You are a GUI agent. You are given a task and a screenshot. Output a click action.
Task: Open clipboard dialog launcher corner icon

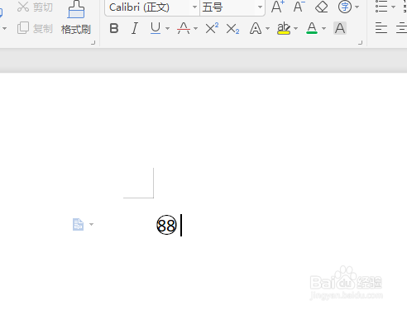[x=93, y=42]
